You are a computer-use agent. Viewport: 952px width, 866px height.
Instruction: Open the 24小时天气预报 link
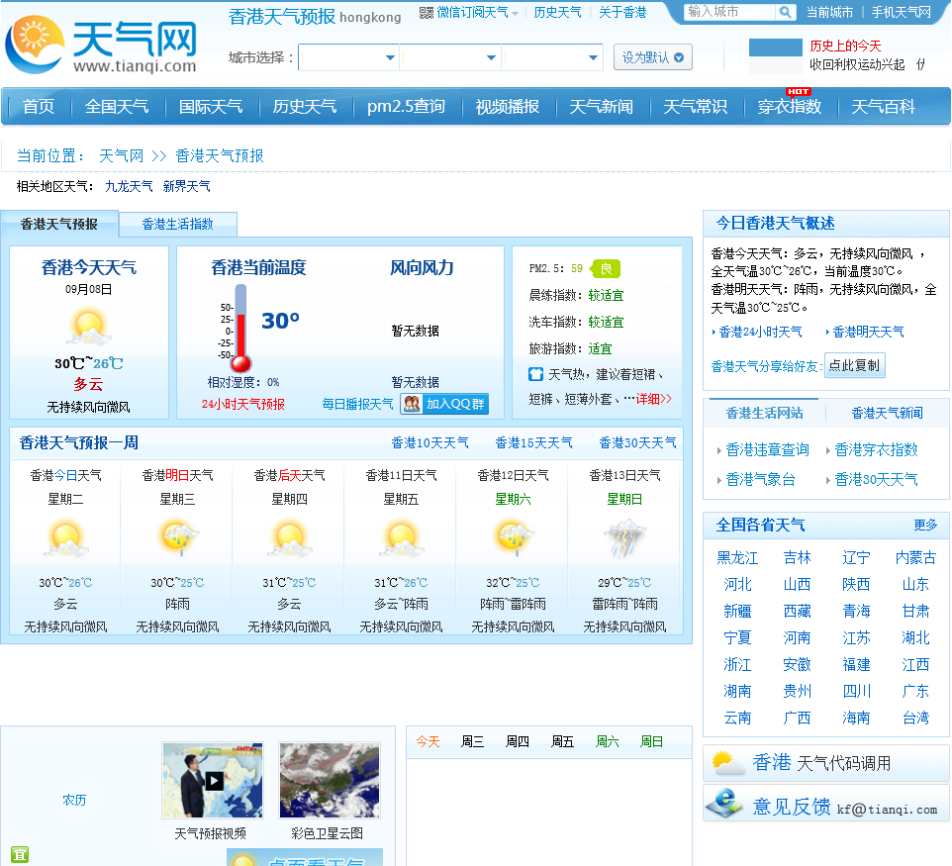(242, 405)
